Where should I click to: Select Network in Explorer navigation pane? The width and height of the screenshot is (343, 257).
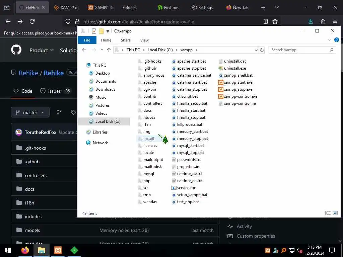pos(100,143)
